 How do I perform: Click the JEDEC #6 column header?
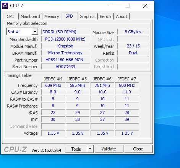coord(102,79)
